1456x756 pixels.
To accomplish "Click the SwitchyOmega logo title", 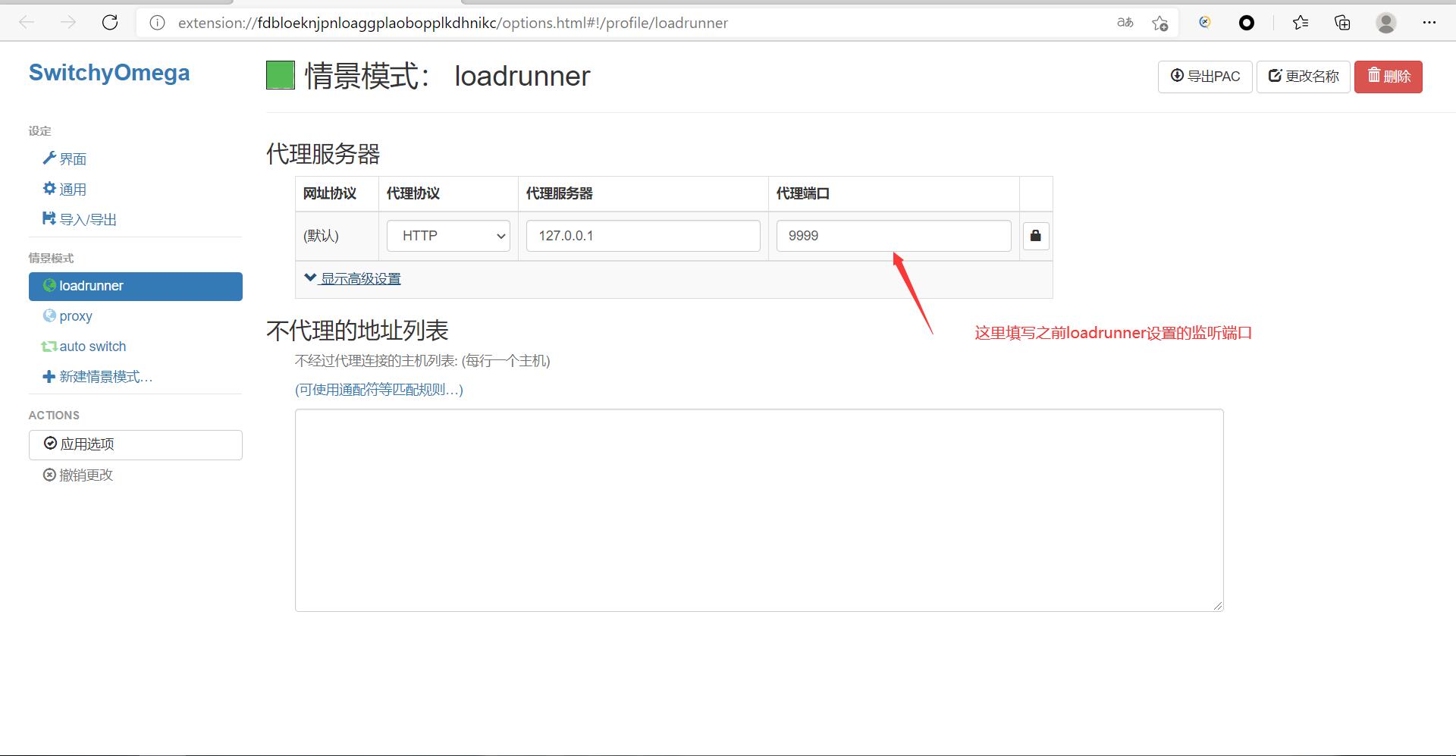I will [x=109, y=73].
